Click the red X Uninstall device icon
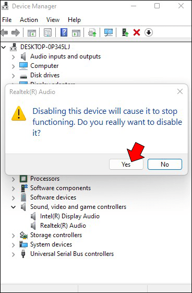The width and height of the screenshot is (192, 293). click(x=137, y=33)
